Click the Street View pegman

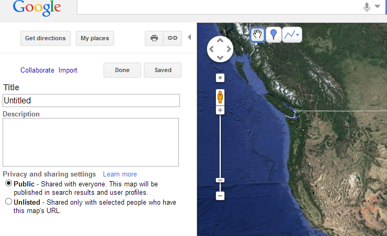click(x=220, y=97)
